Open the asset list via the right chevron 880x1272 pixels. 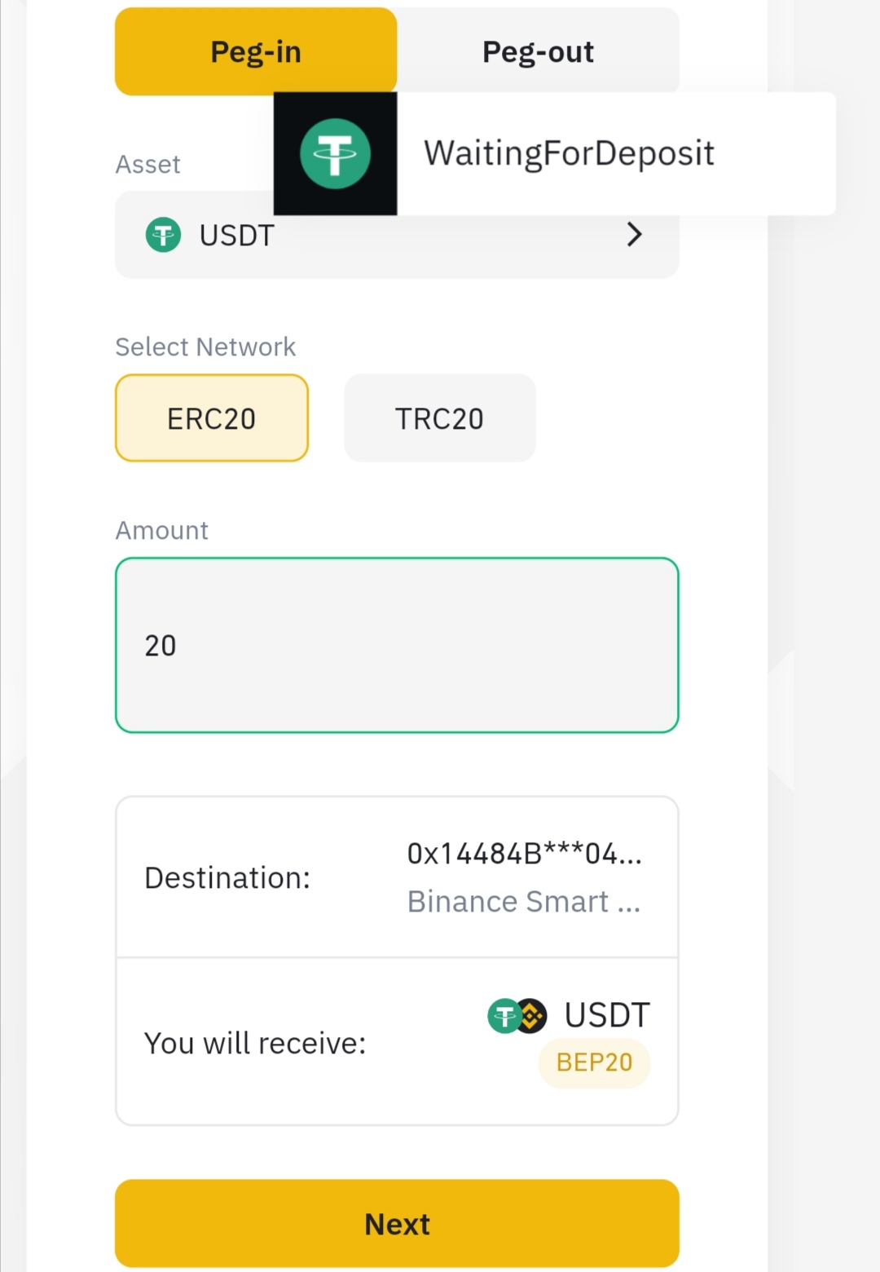click(634, 235)
